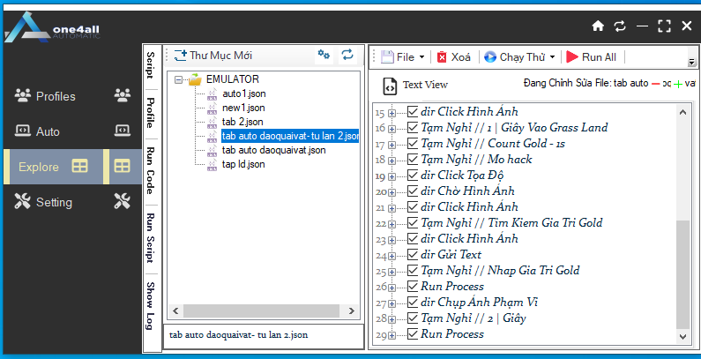Image resolution: width=701 pixels, height=359 pixels.
Task: Expand step 25 Nhap Gia Tri Gold
Action: (392, 273)
